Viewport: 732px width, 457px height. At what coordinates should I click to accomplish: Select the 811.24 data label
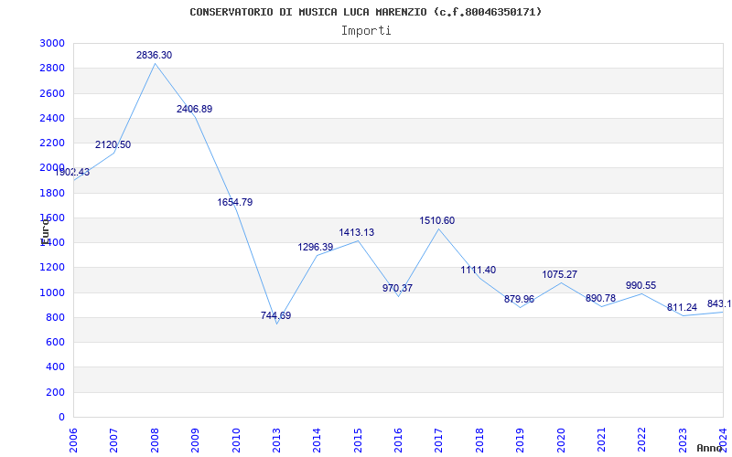coord(682,308)
